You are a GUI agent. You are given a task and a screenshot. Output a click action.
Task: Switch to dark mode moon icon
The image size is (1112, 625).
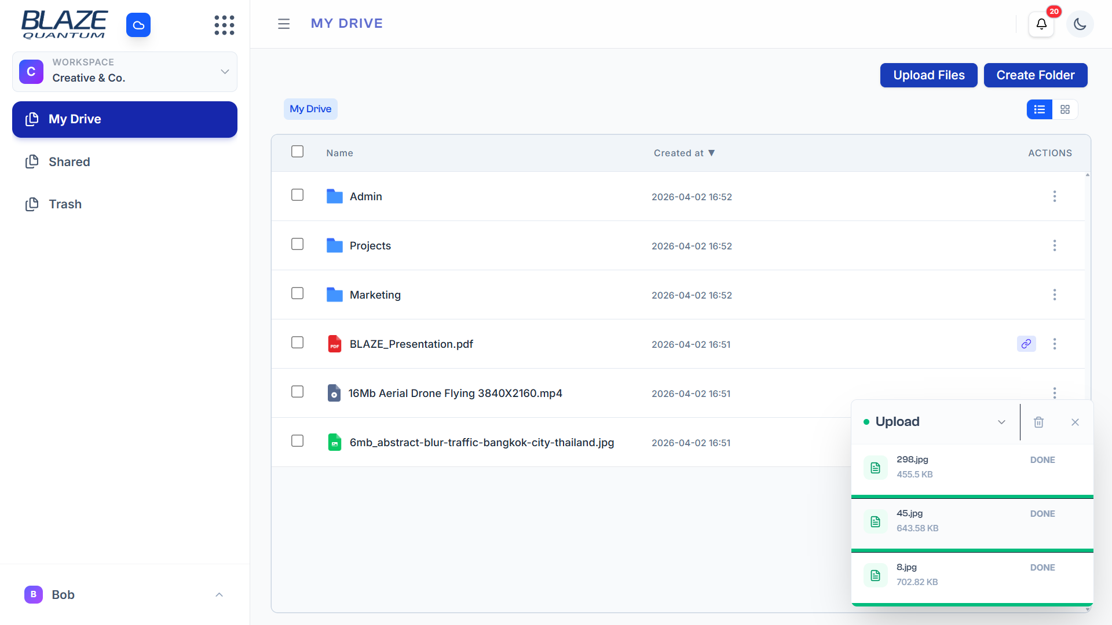pos(1080,24)
